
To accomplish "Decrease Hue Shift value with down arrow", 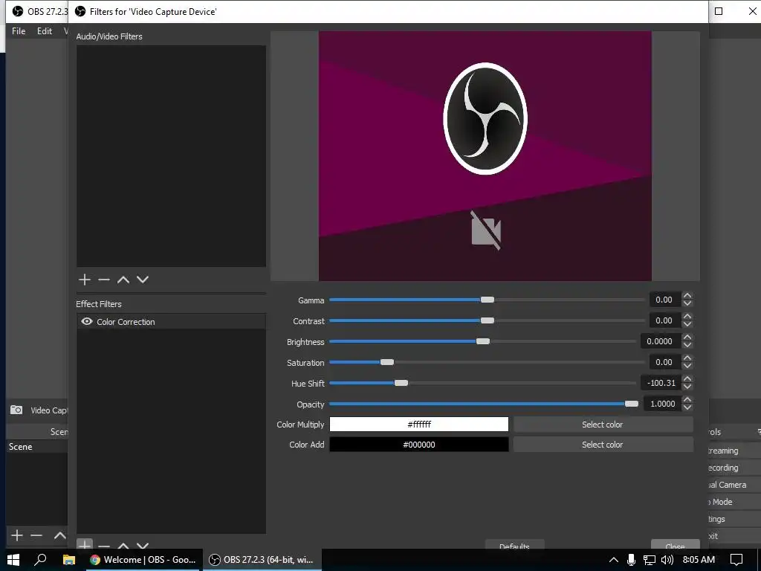I will click(687, 387).
